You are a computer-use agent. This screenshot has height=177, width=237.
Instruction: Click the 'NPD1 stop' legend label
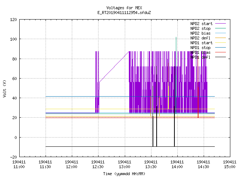coord(200,48)
